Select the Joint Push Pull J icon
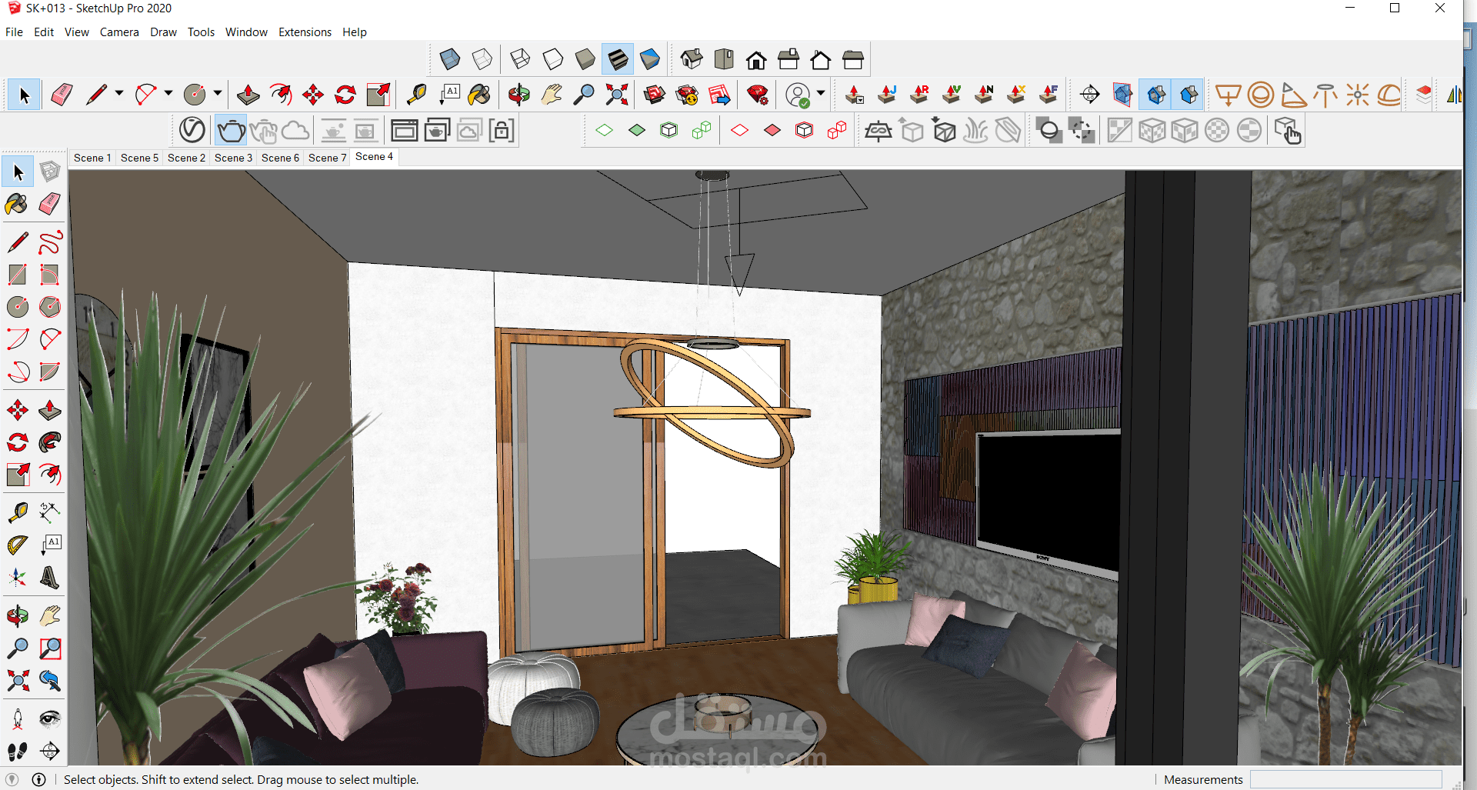Image resolution: width=1477 pixels, height=790 pixels. point(887,95)
